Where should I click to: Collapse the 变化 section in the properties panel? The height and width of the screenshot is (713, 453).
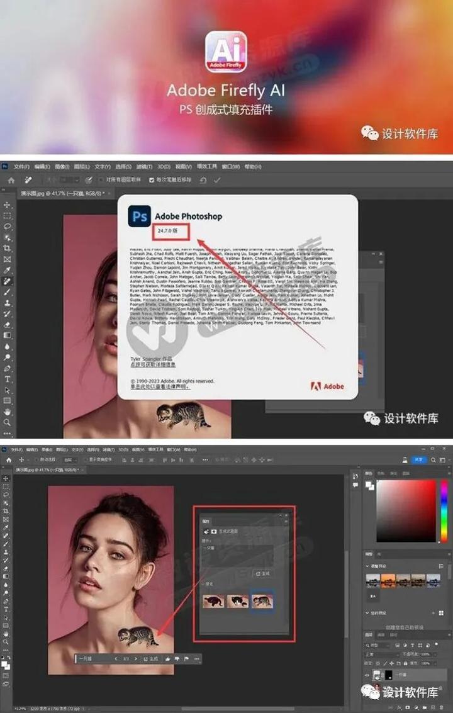(x=203, y=584)
